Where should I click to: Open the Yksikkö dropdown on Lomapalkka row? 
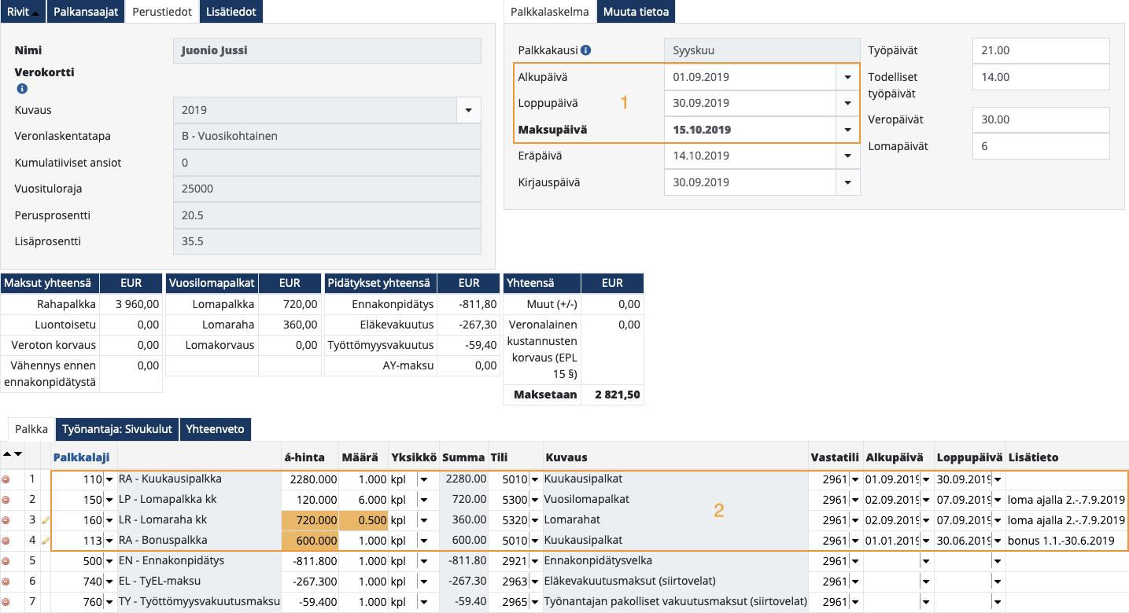[424, 500]
